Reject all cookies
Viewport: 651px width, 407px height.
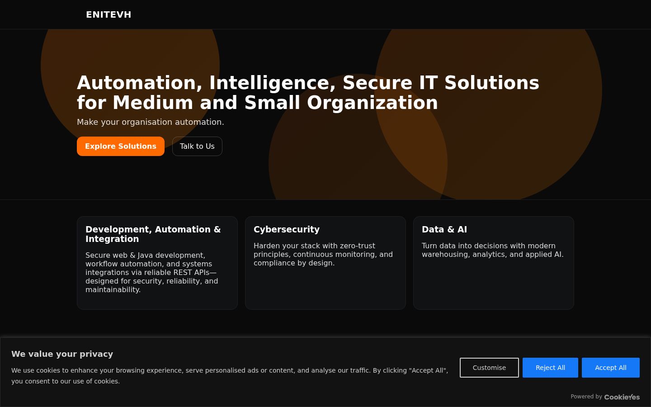(550, 368)
